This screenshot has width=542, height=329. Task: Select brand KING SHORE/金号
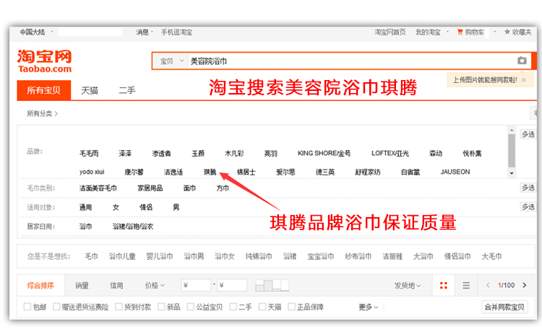tap(324, 153)
